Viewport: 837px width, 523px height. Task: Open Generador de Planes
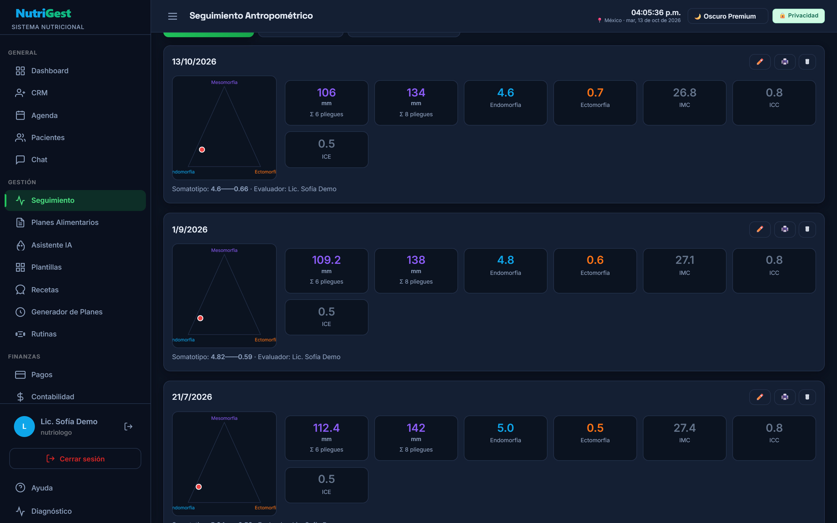(x=75, y=312)
